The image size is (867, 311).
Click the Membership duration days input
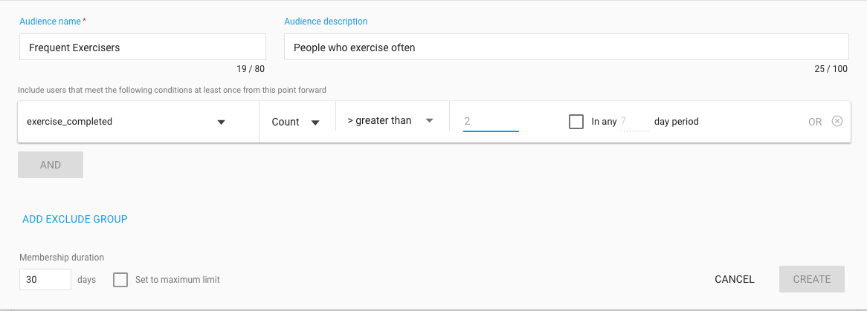[x=45, y=280]
